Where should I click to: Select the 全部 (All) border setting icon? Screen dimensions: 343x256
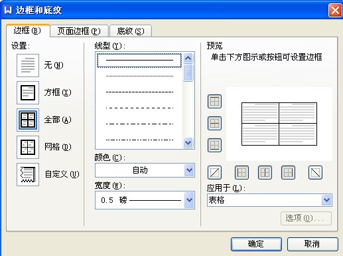coord(28,120)
